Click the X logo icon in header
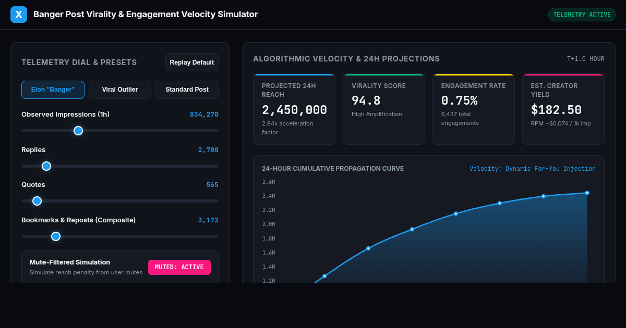The height and width of the screenshot is (328, 626). [x=19, y=15]
